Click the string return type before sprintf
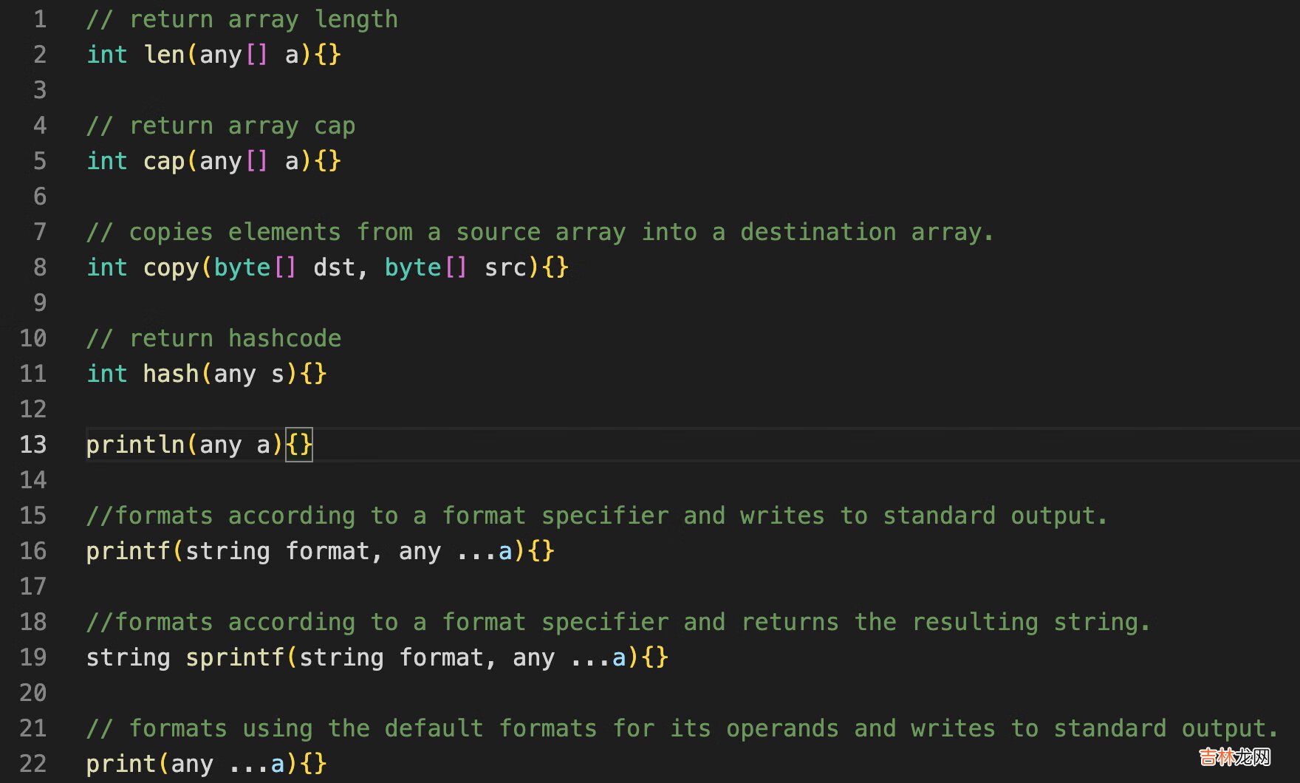This screenshot has width=1300, height=783. pos(128,657)
